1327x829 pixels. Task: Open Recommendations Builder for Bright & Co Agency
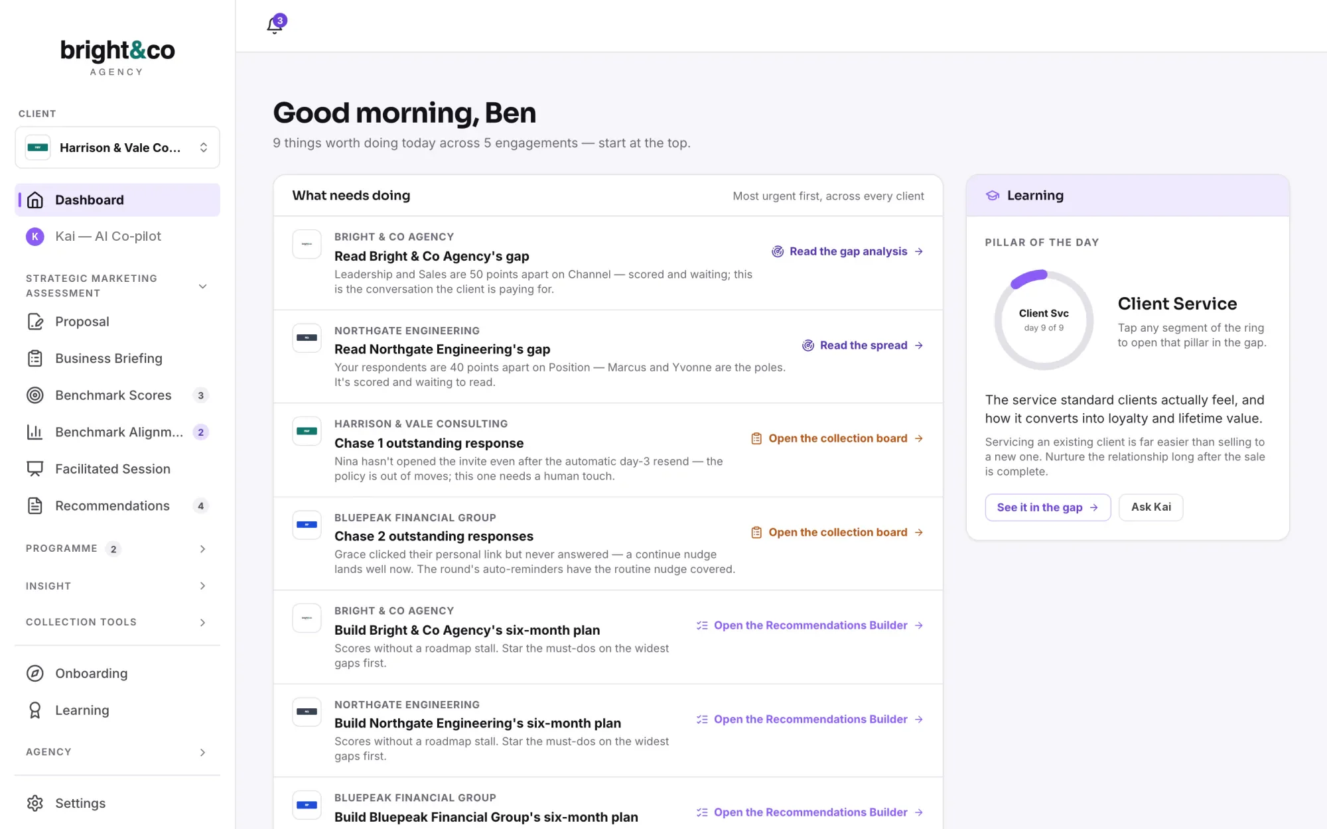pos(809,625)
